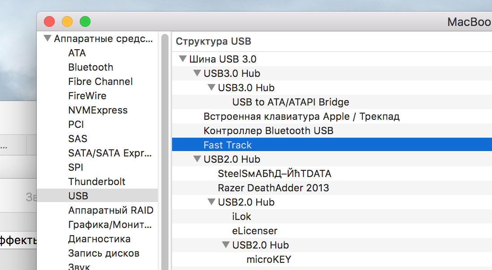Open the Fibre Channel section
The width and height of the screenshot is (492, 270).
(100, 82)
